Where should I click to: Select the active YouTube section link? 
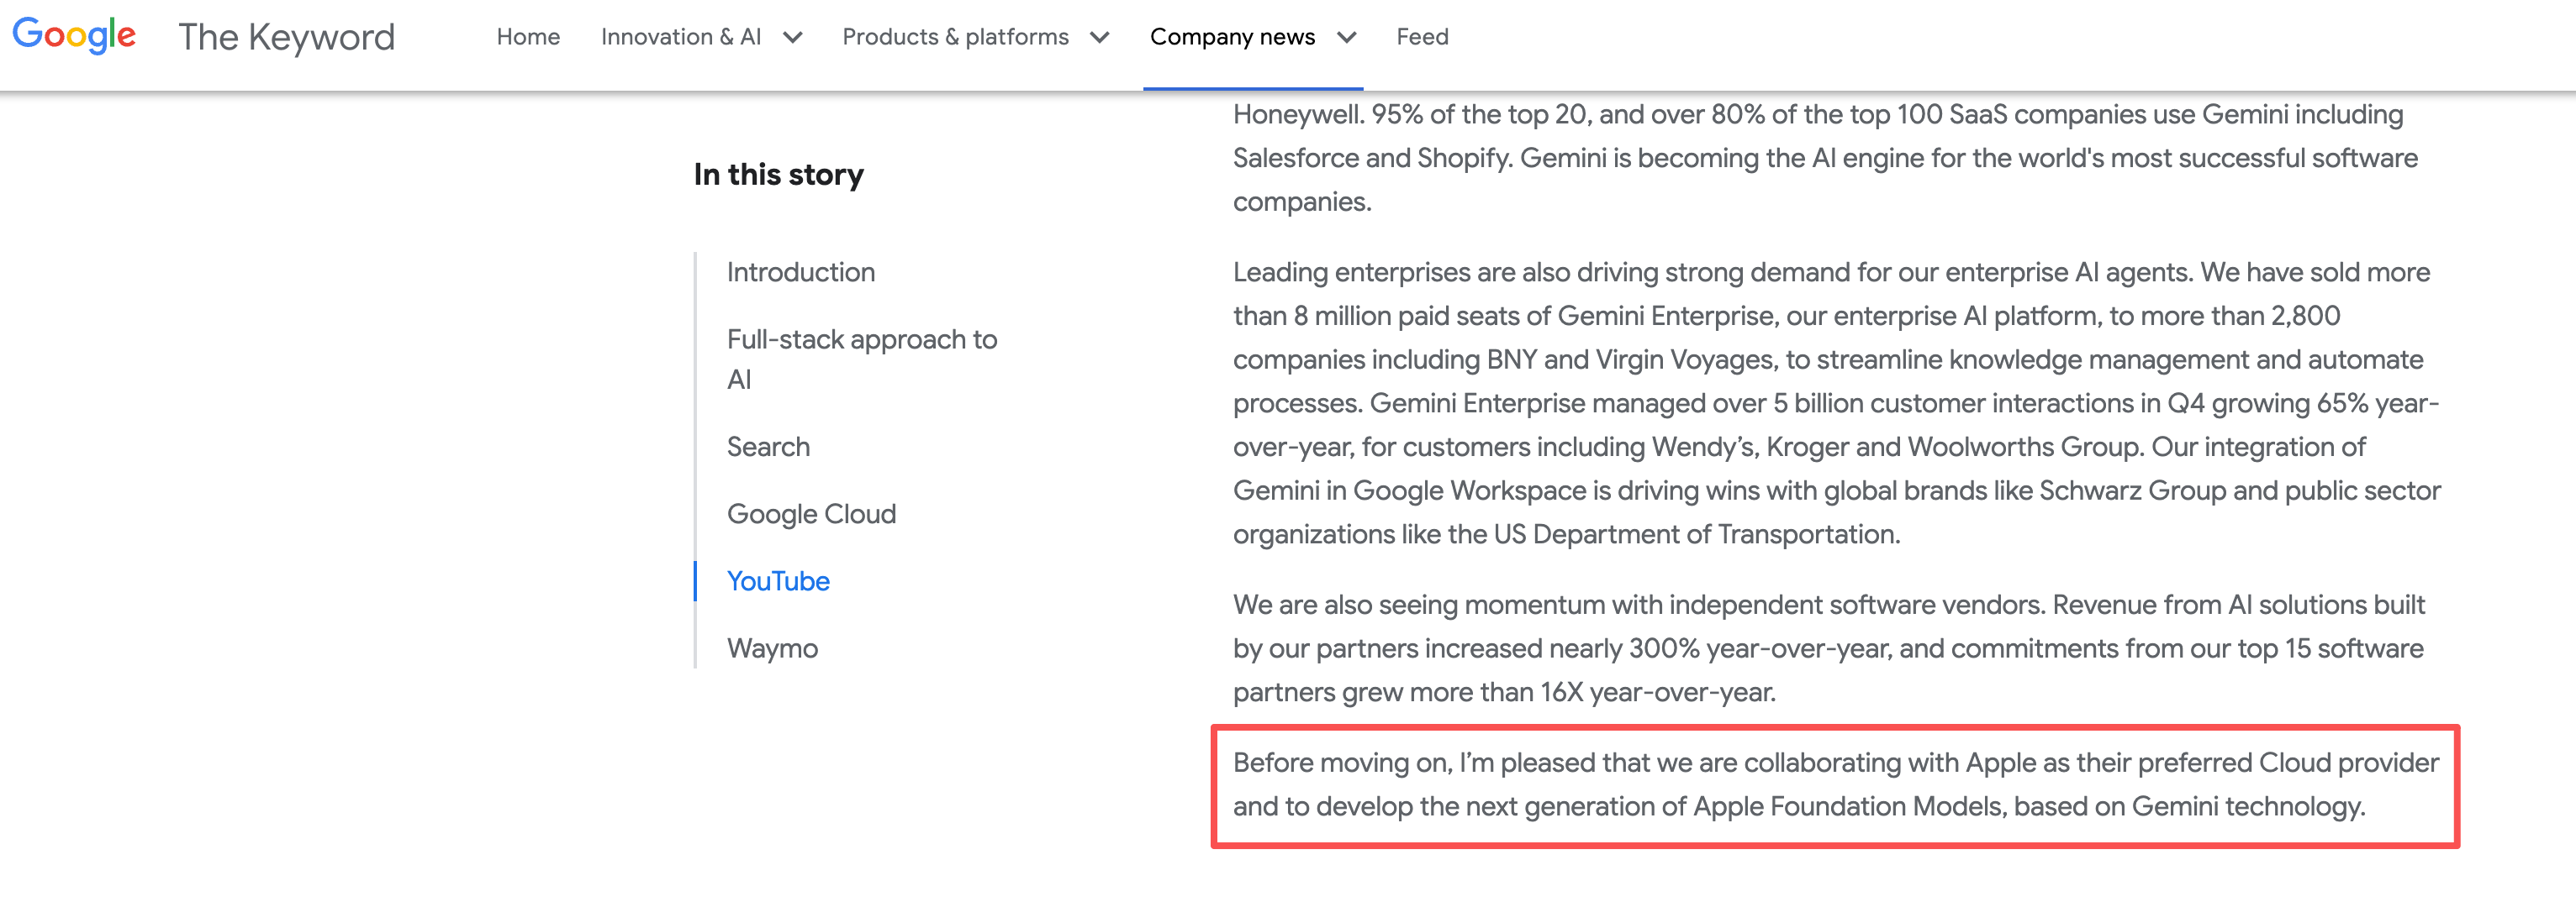point(778,580)
